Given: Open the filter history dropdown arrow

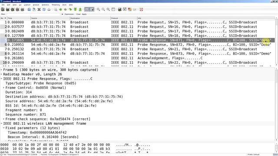Looking at the screenshot, I should pos(62,14).
